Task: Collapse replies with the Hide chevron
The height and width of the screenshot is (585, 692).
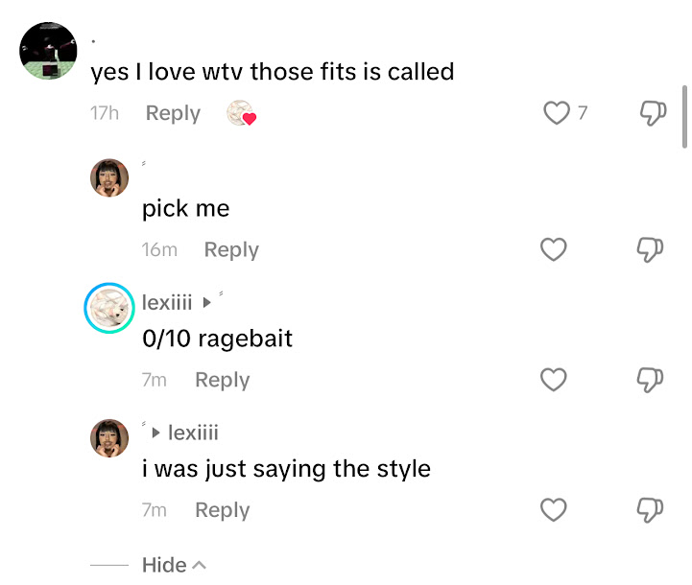Action: click(x=174, y=565)
